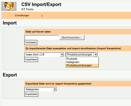Open the Einstellungen settings link
This screenshot has width=131, height=106.
click(x=22, y=15)
